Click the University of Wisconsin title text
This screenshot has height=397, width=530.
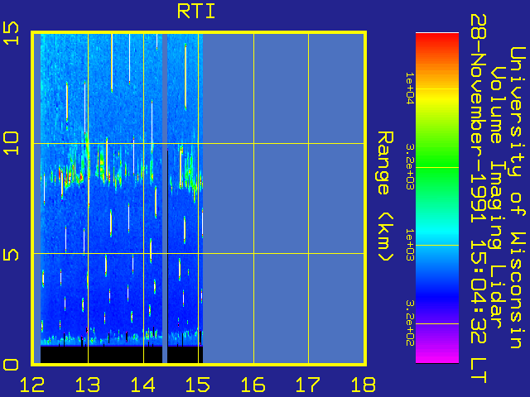pyautogui.click(x=518, y=198)
